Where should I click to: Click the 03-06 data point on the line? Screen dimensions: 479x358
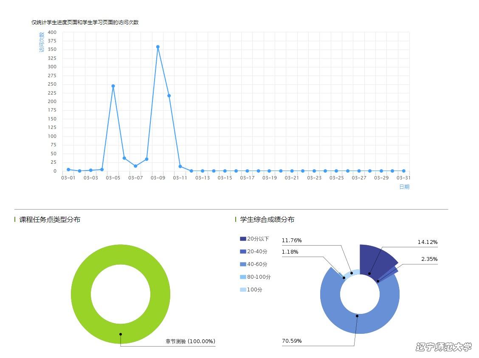124,158
